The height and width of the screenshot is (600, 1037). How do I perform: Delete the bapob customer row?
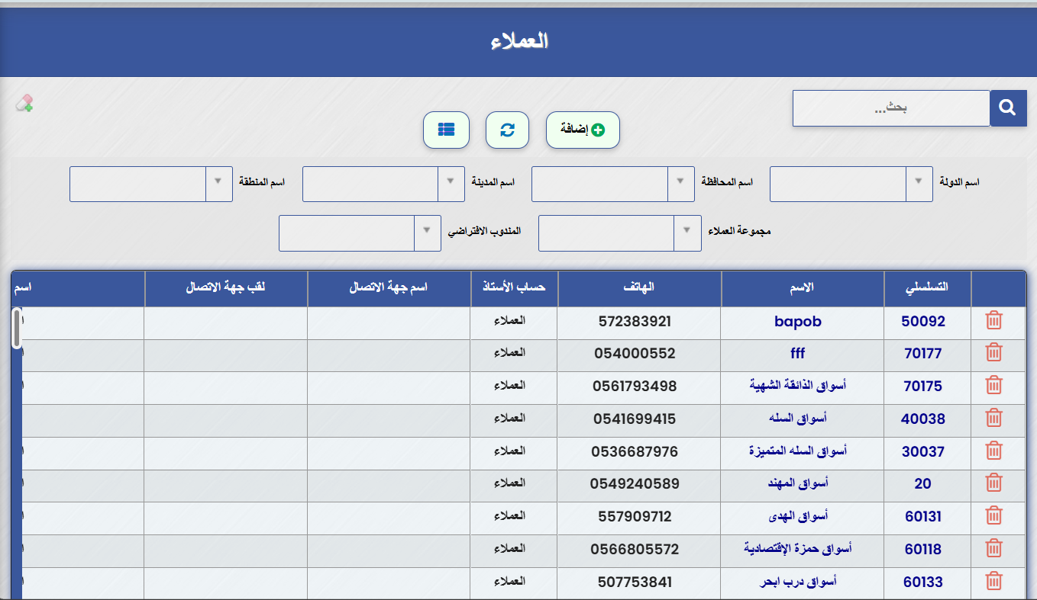click(x=993, y=320)
